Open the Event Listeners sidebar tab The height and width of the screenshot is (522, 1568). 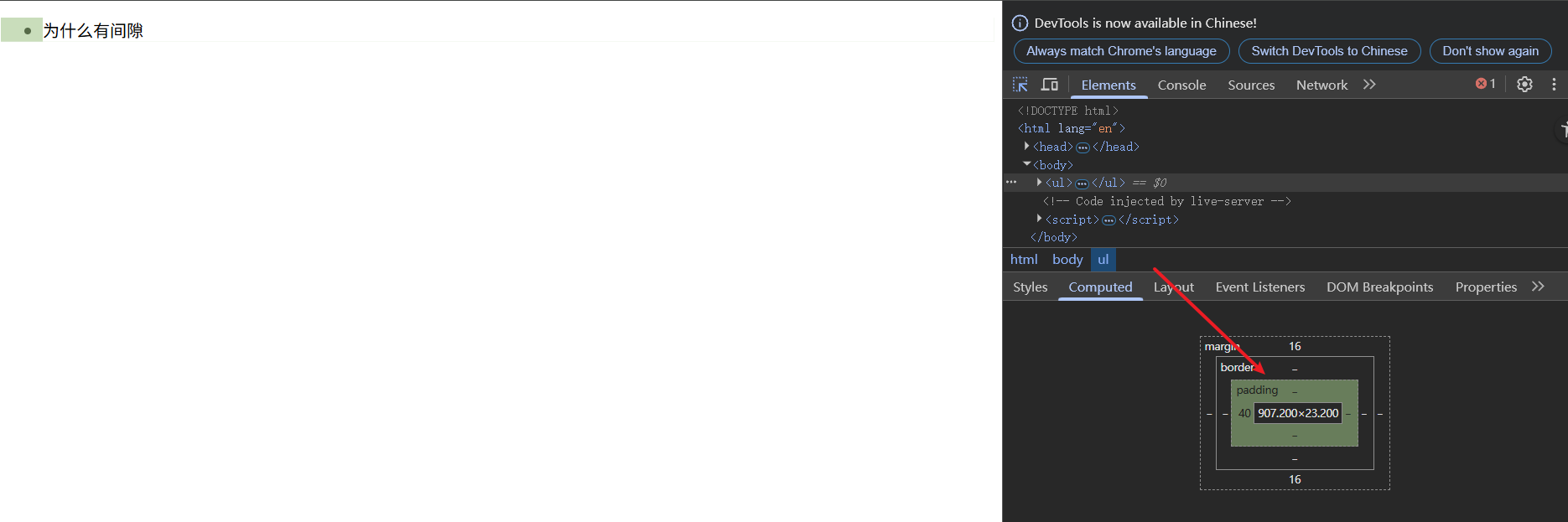point(1259,287)
